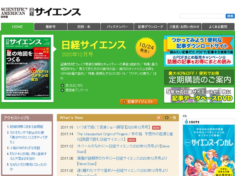
Task: Open the ご意見・お問い合わせ tab
Action: (x=184, y=27)
